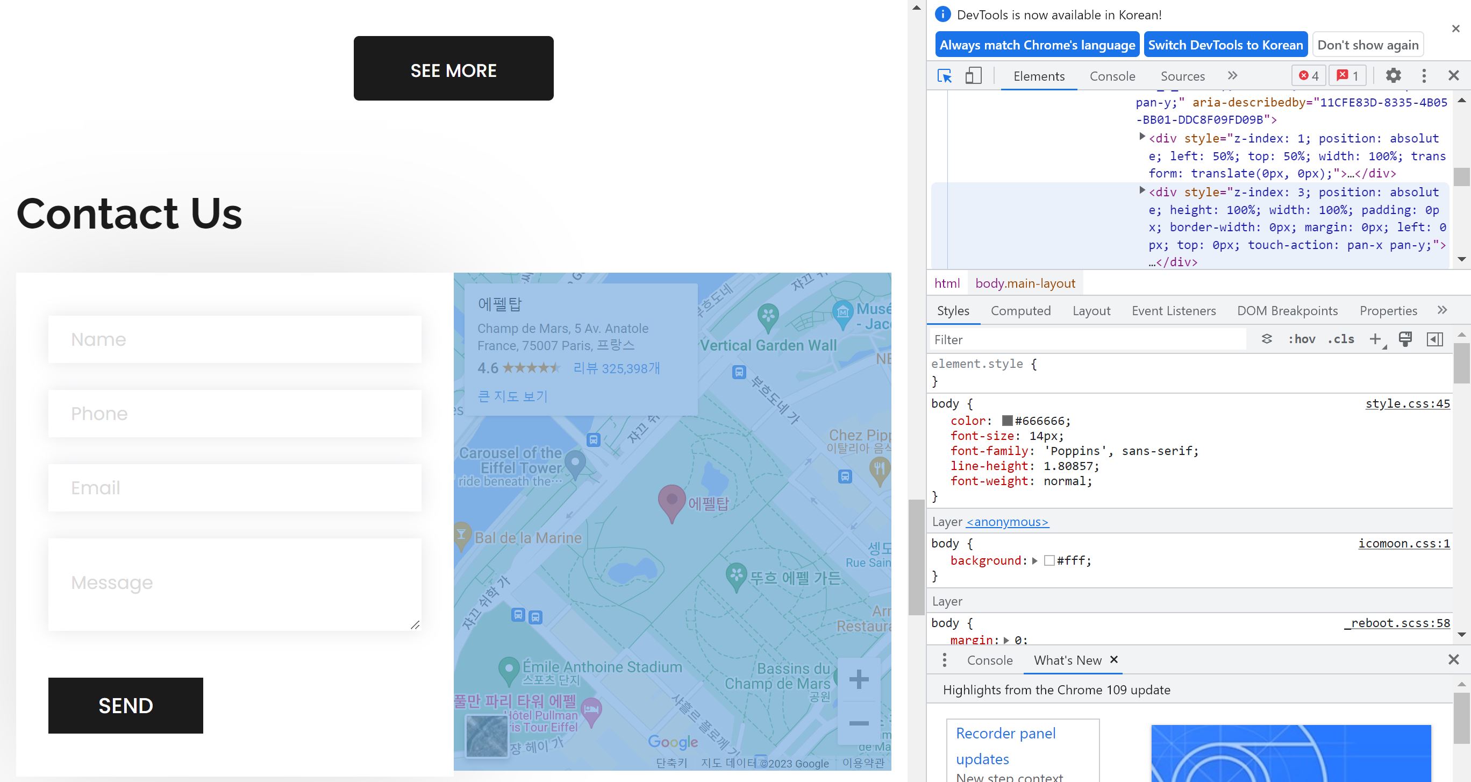This screenshot has height=782, width=1471.
Task: Expand the z-index: 3 div node
Action: click(x=1142, y=191)
